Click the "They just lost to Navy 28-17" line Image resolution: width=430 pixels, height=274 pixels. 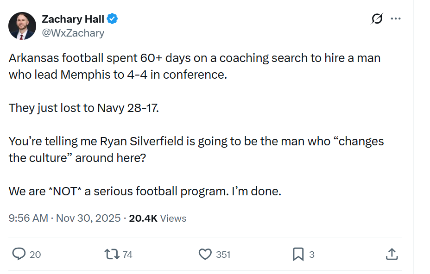[83, 108]
